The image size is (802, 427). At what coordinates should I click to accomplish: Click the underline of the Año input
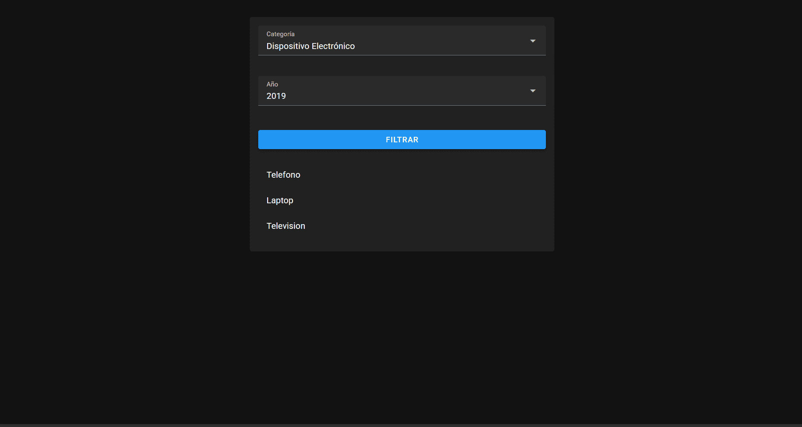[x=401, y=105]
